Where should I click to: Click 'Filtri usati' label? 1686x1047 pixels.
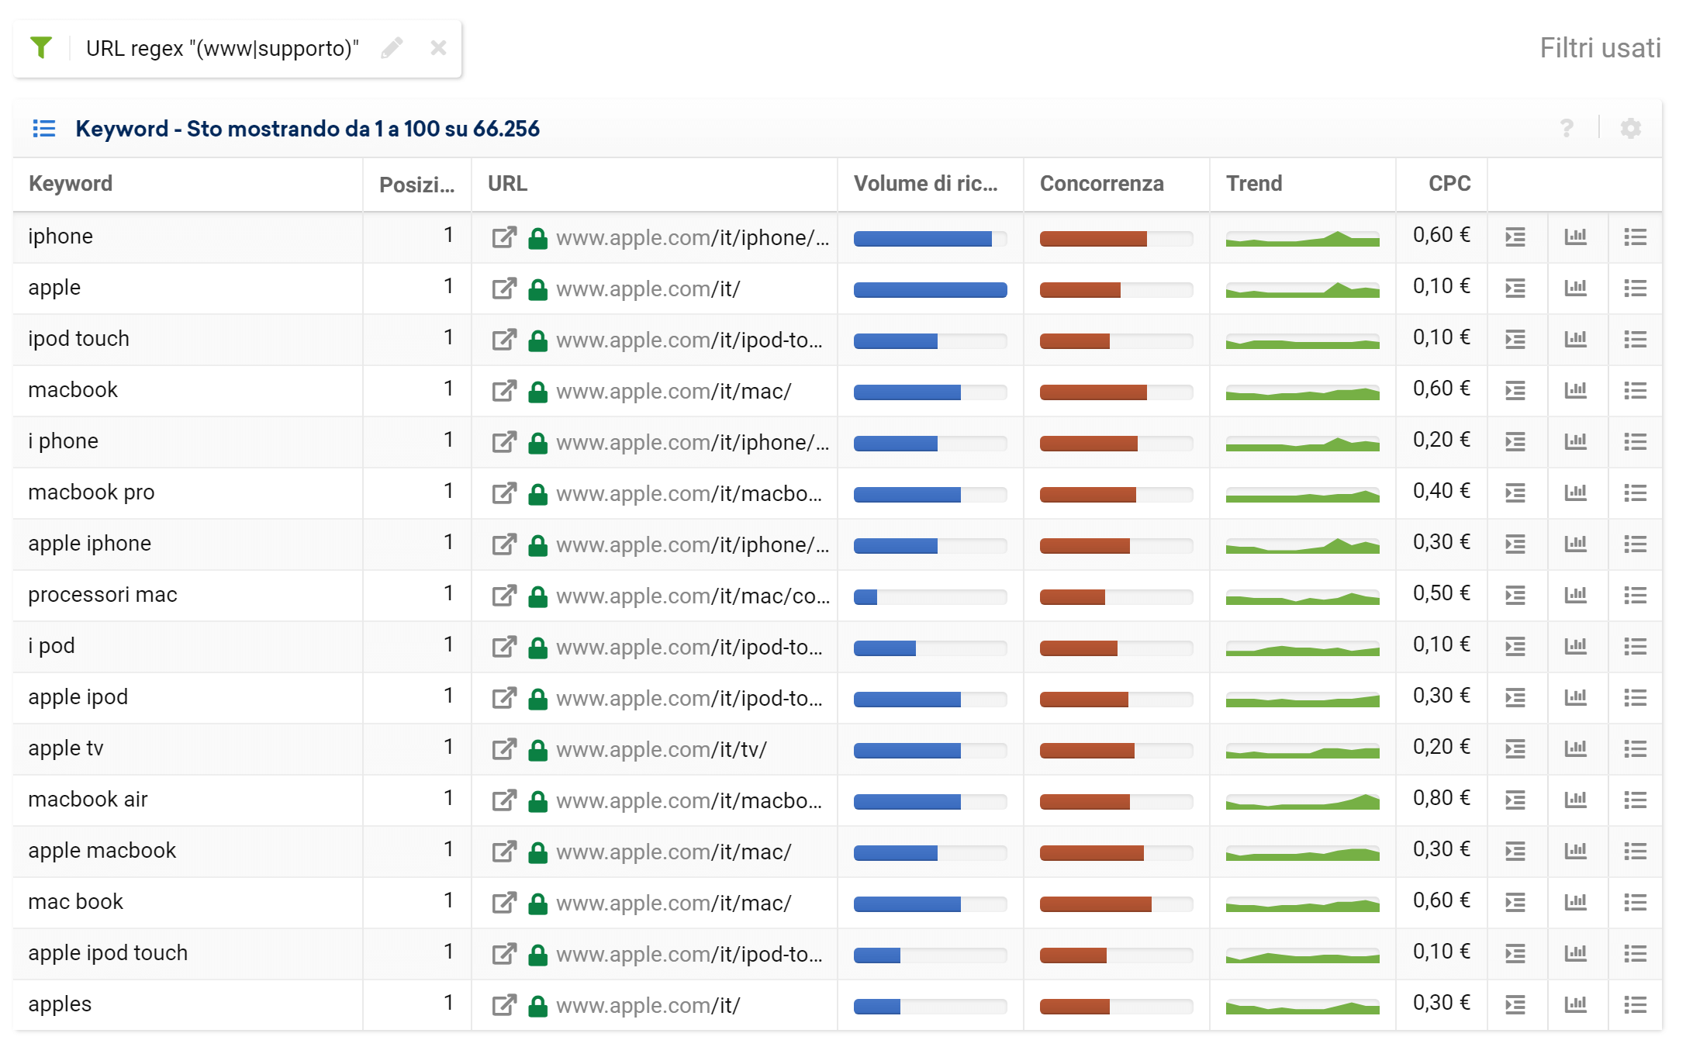point(1601,48)
